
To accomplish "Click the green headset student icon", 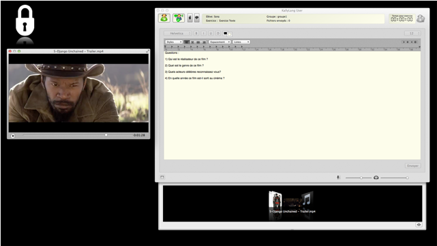I will point(164,18).
